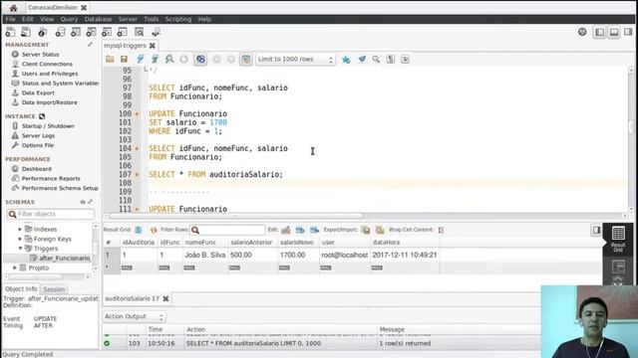Execute the script with the lightning icon

pyautogui.click(x=141, y=60)
